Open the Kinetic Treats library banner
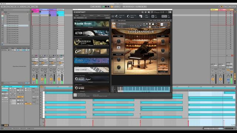237x133 pixels. click(91, 24)
